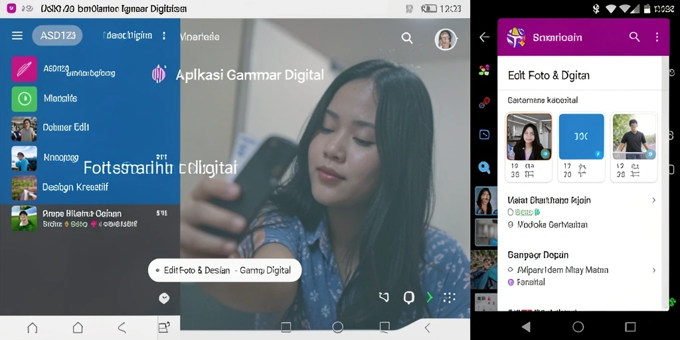This screenshot has height=340, width=680.
Task: Click the Gartamane kaboeital label
Action: [x=543, y=100]
